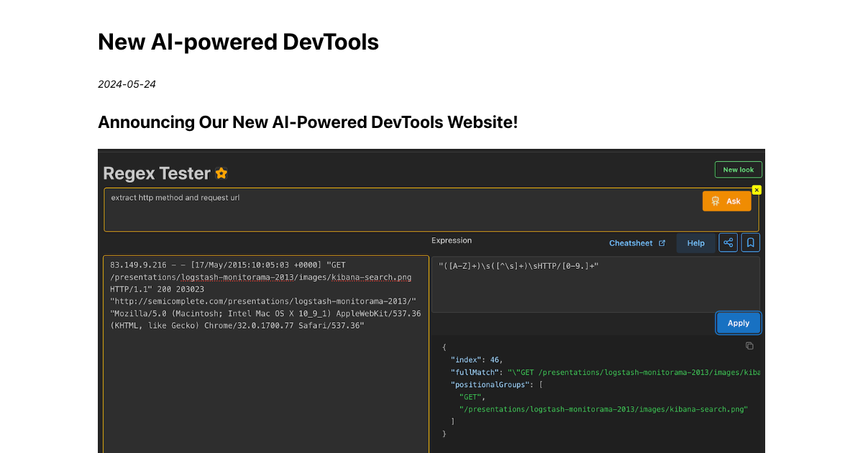863x453 pixels.
Task: Click the bookmark icon button
Action: [x=751, y=242]
